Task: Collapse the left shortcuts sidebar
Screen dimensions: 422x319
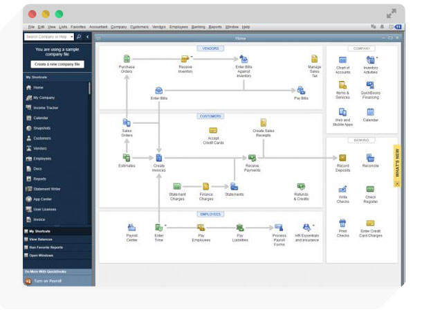Action: (87, 37)
